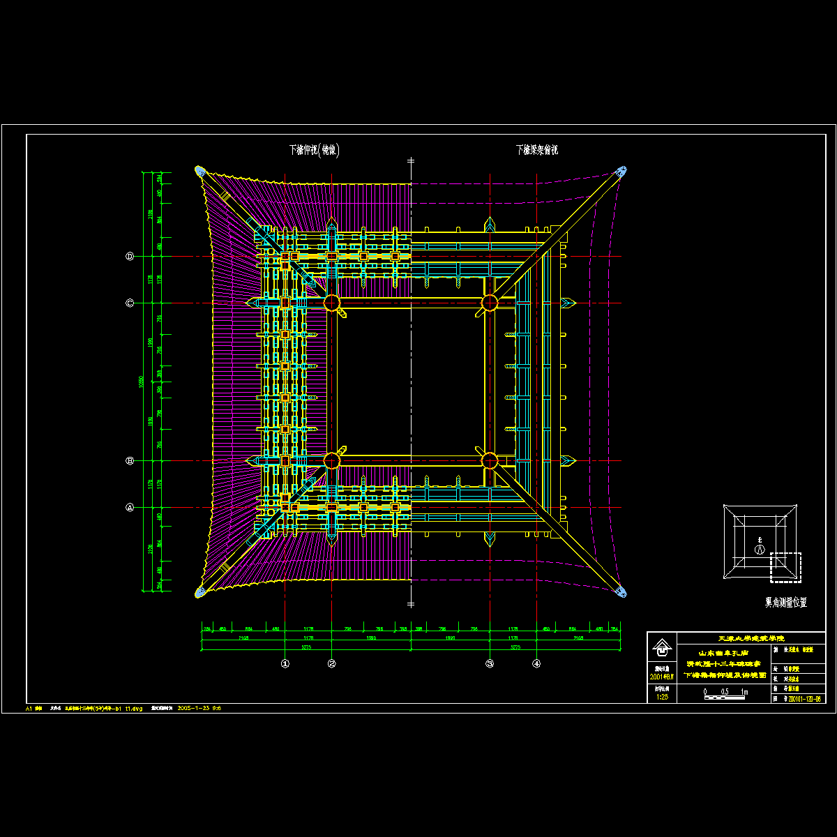The image size is (837, 837).
Task: Click the 1:25 scale value in title block
Action: [x=661, y=696]
